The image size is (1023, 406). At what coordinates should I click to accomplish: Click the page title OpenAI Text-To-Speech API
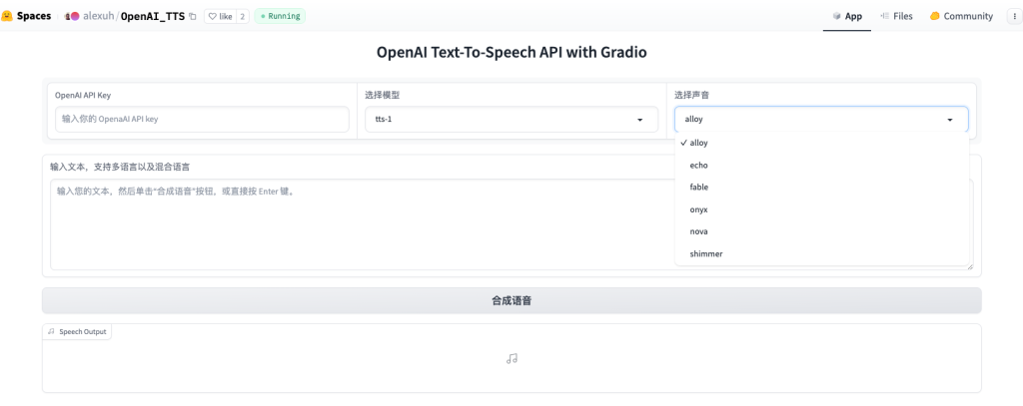pos(511,52)
